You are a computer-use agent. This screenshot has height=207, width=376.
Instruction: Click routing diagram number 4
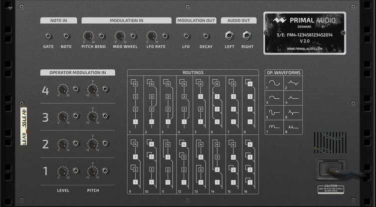tap(185, 105)
